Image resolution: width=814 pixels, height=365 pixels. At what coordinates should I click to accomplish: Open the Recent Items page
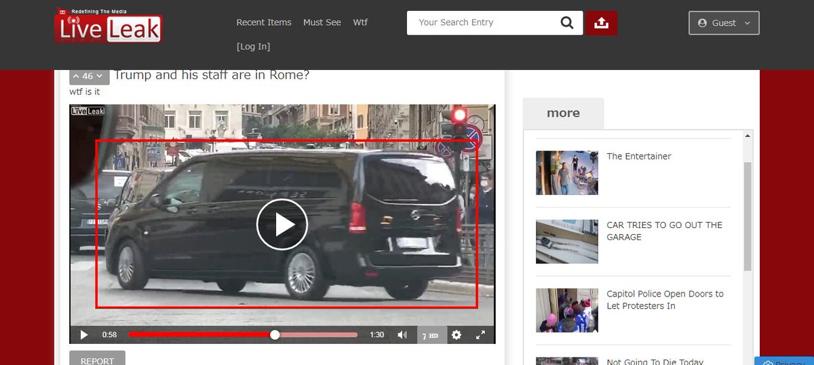click(x=264, y=22)
